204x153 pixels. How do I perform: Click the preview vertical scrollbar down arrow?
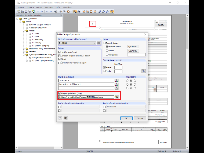(187, 148)
